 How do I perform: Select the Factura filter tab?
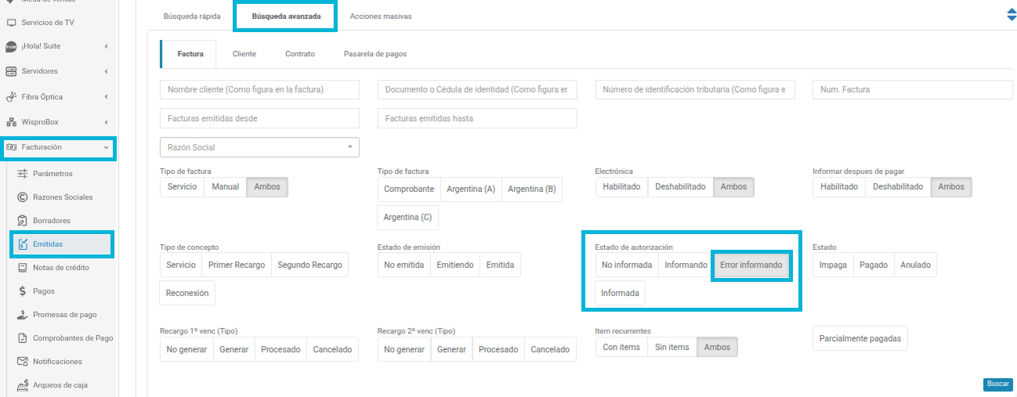pyautogui.click(x=190, y=54)
